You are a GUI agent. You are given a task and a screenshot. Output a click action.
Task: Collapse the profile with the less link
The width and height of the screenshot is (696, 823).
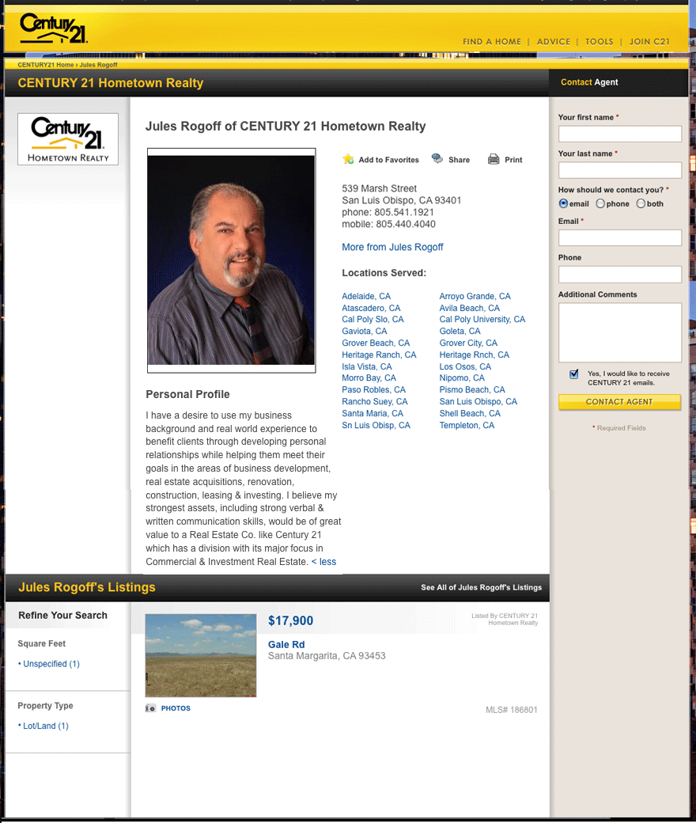point(323,562)
